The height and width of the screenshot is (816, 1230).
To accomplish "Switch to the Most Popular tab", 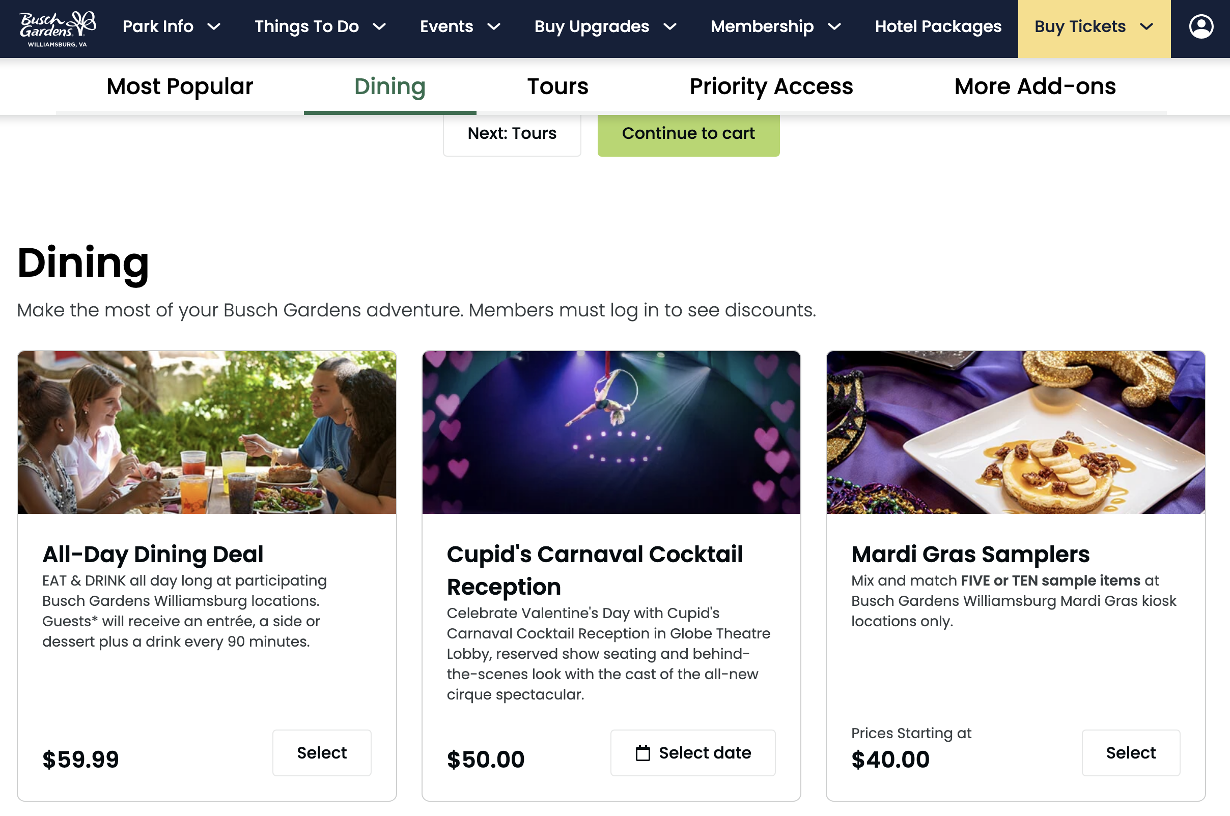I will 180,86.
